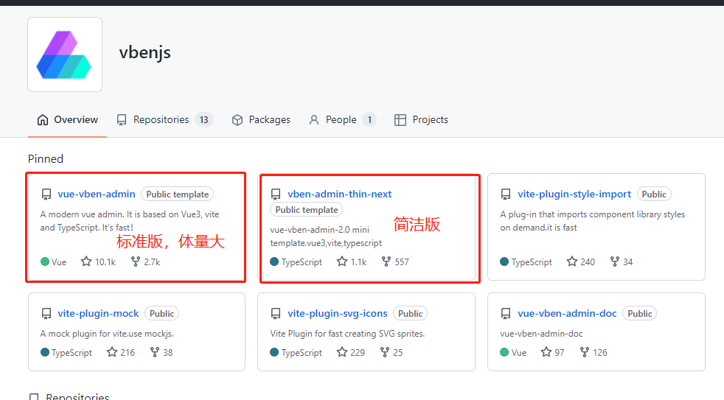Switch to the Repositories tab
724x400 pixels.
point(164,120)
